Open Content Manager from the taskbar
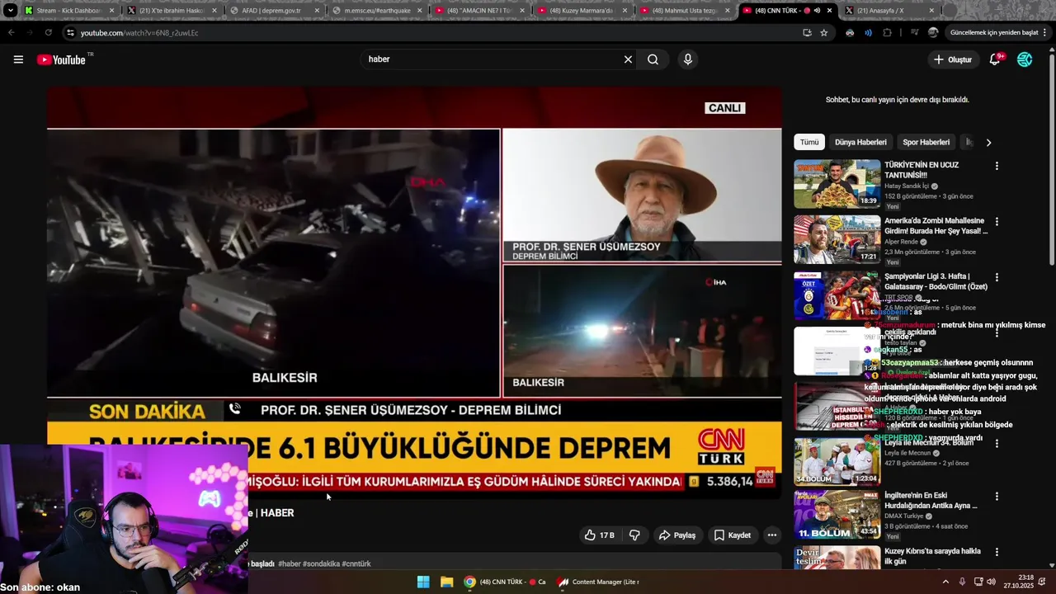Viewport: 1056px width, 594px height. coord(597,582)
